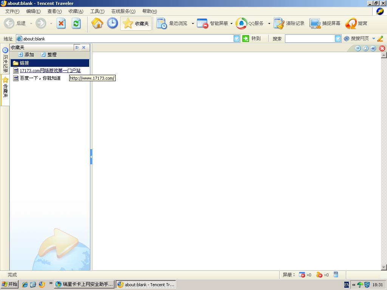The width and height of the screenshot is (387, 290).
Task: Collapse side panel using the blue splitter handle
Action: [x=91, y=157]
